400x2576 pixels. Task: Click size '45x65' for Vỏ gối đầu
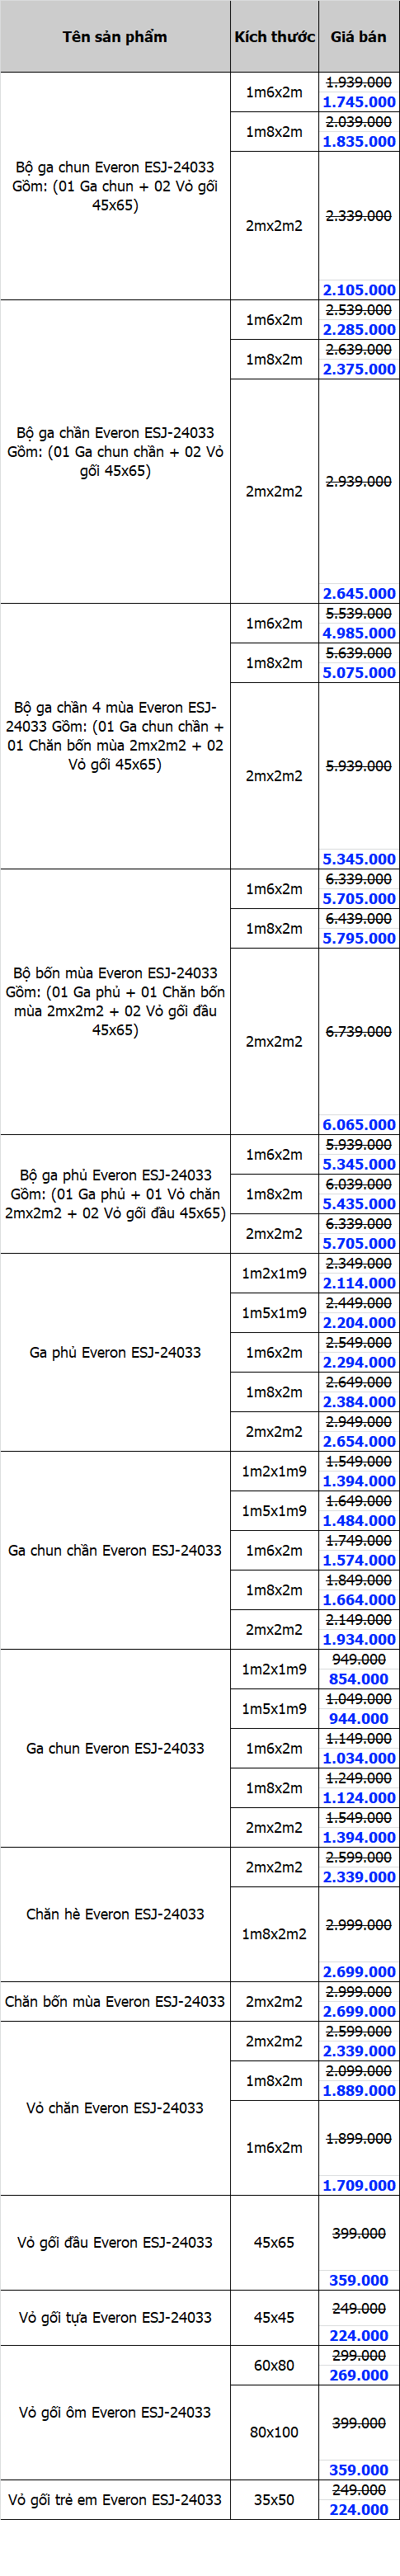274,2242
